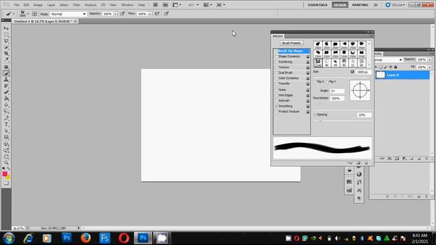
Task: Toggle tablet pressure for opacity icon
Action: click(123, 14)
